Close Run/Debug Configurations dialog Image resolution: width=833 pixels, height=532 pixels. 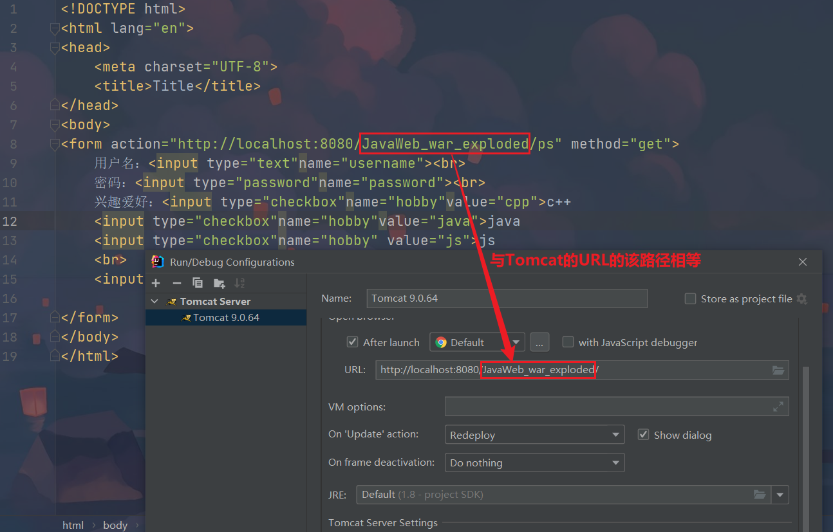tap(803, 262)
